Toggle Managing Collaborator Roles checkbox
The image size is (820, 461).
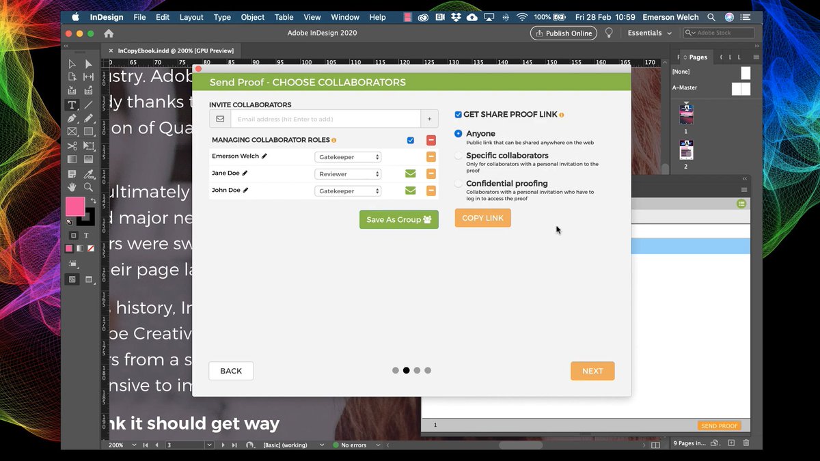411,141
